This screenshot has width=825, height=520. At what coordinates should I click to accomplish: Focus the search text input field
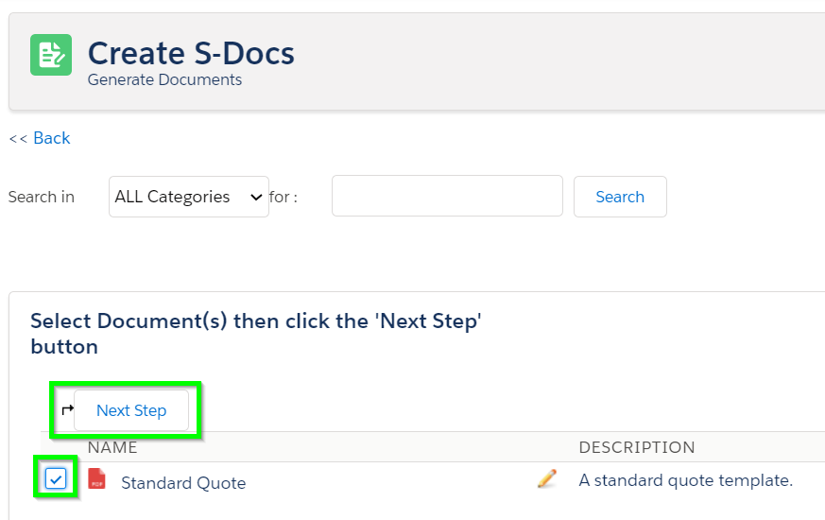[x=447, y=196]
